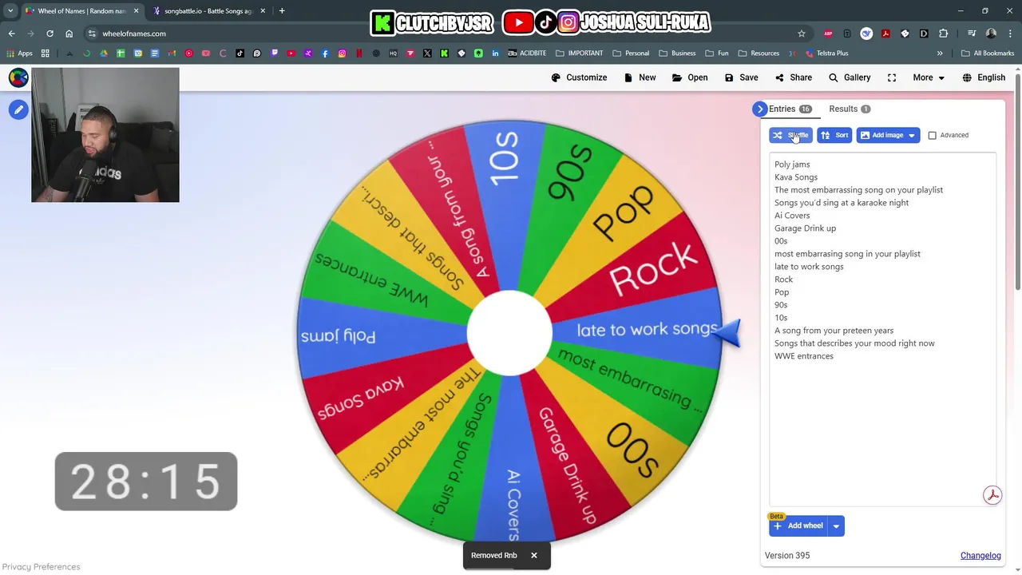This screenshot has width=1022, height=575.
Task: Expand the More menu
Action: (929, 77)
